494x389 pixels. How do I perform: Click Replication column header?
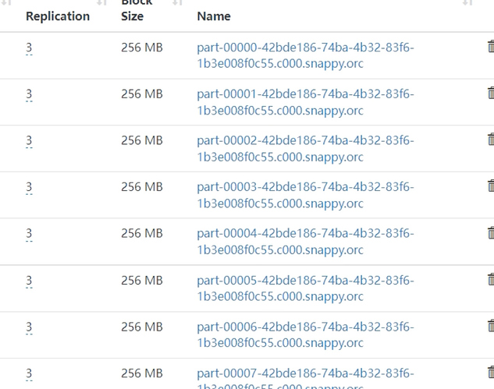point(58,16)
